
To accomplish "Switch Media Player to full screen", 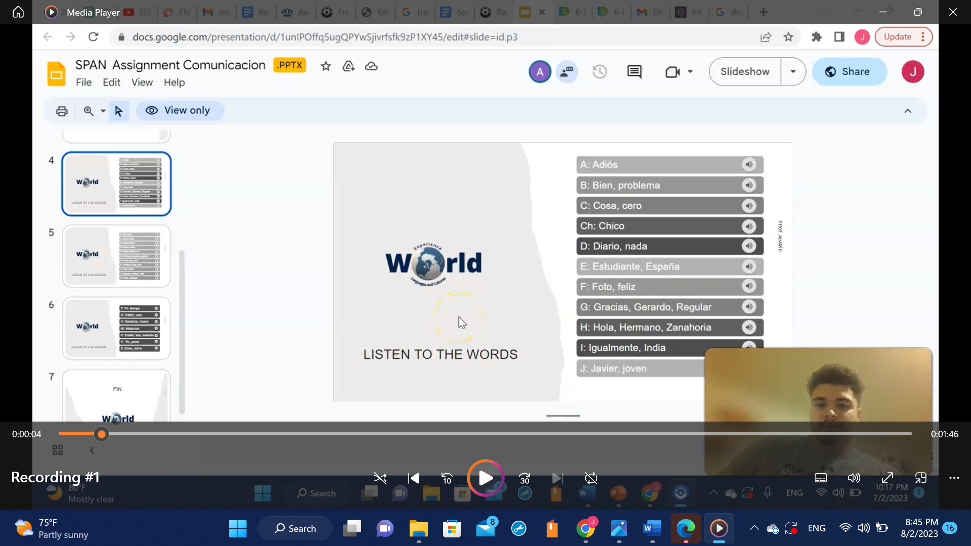I will point(888,478).
